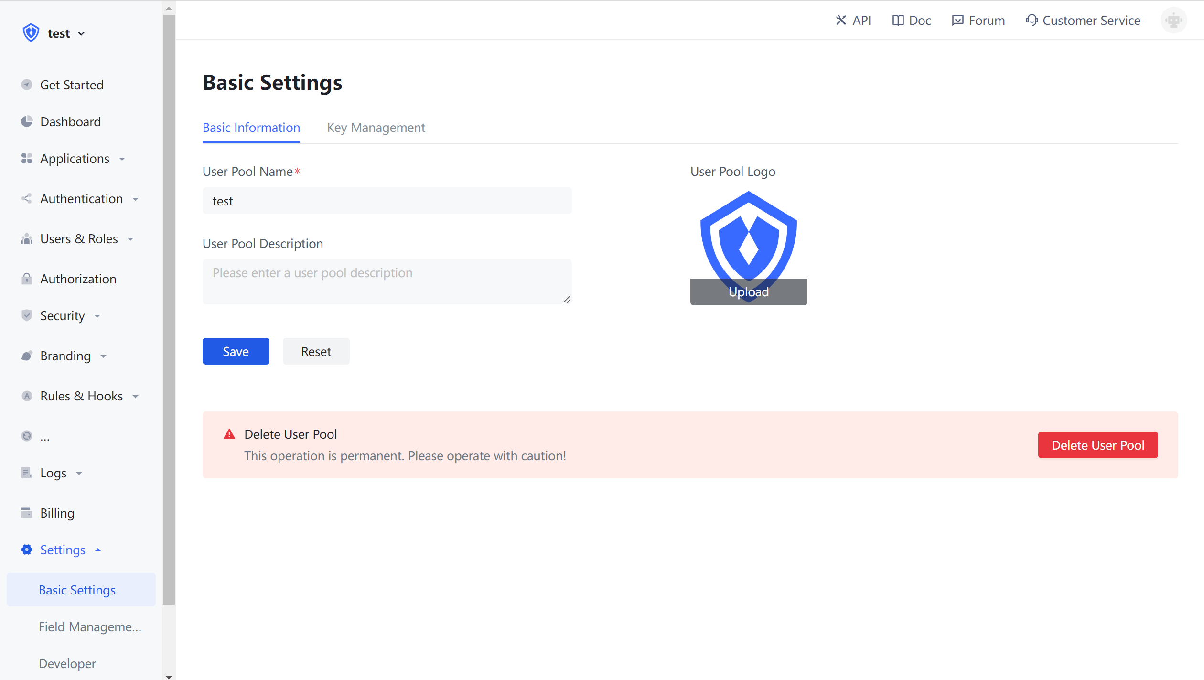The image size is (1204, 680).
Task: Open the Billing page
Action: pos(57,513)
